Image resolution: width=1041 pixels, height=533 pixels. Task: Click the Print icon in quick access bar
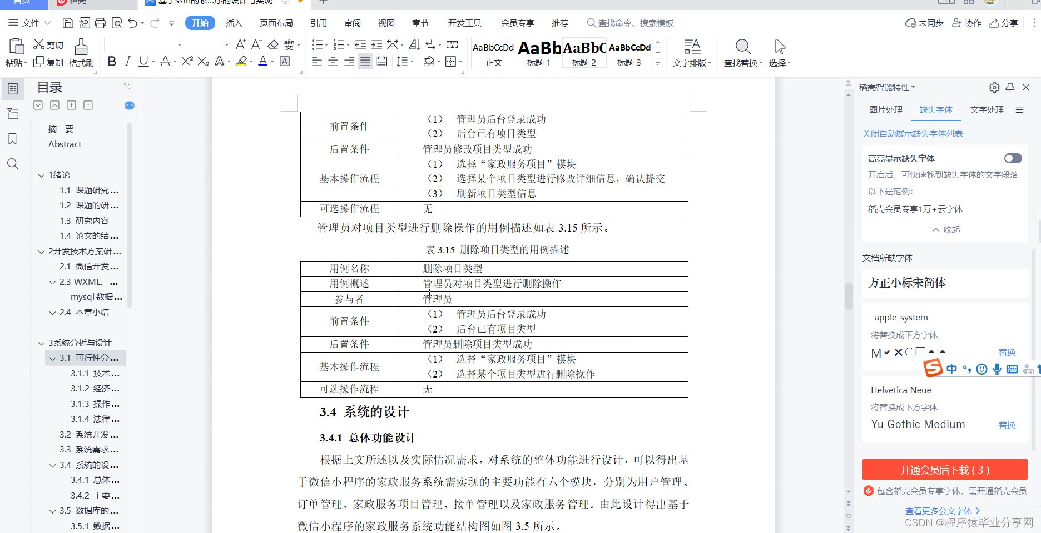pos(100,23)
